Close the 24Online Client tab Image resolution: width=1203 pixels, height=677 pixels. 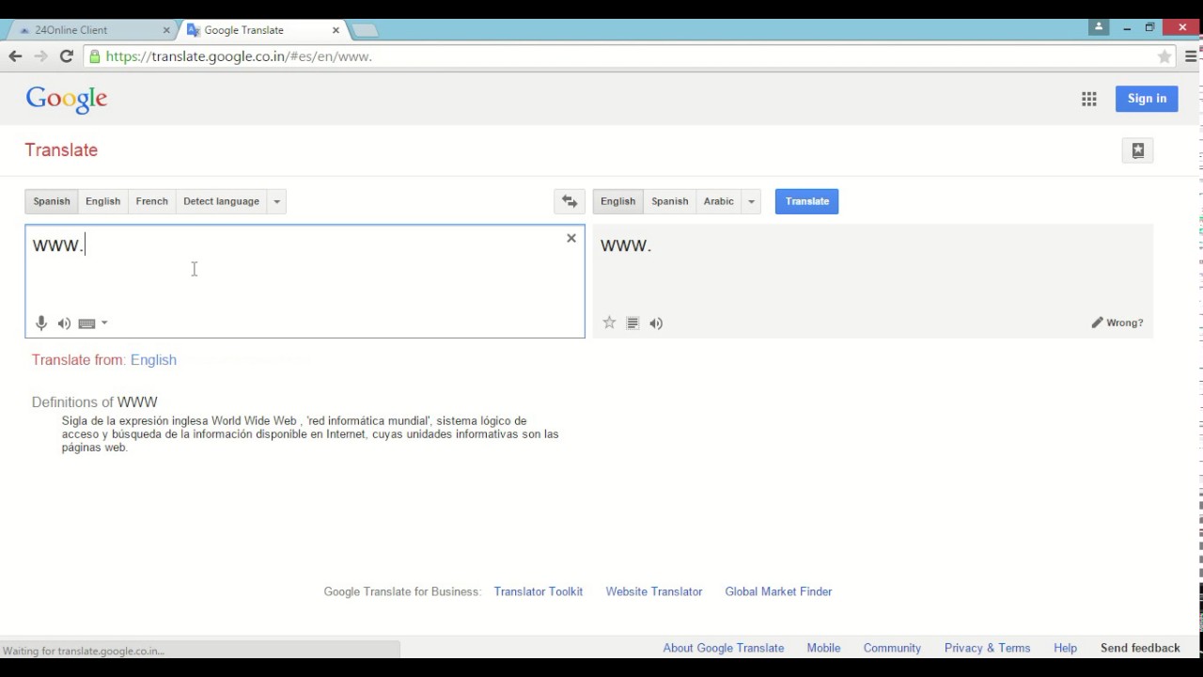pos(166,30)
